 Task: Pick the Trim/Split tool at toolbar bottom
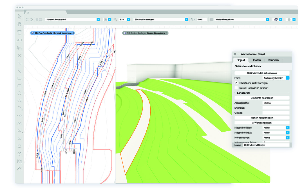tap(19, 168)
